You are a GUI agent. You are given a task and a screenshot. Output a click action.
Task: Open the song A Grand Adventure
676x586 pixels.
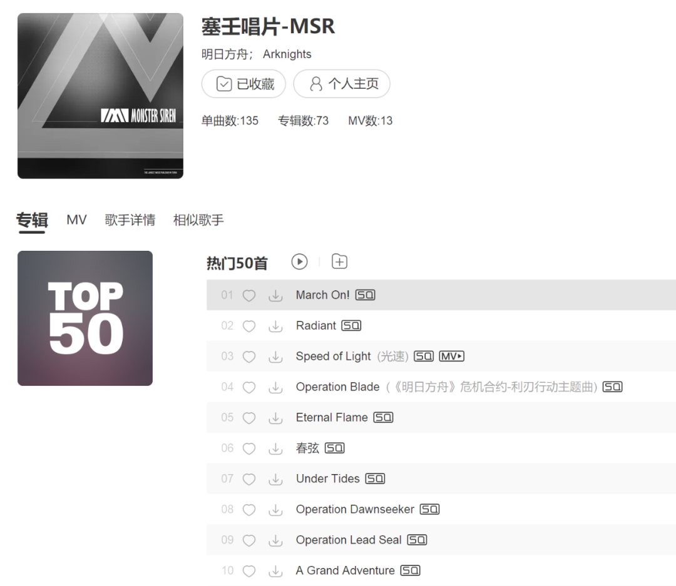(346, 570)
